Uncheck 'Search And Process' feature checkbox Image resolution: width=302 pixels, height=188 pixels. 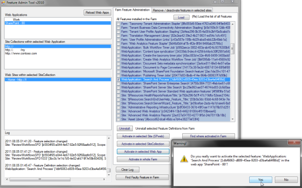click(x=118, y=79)
